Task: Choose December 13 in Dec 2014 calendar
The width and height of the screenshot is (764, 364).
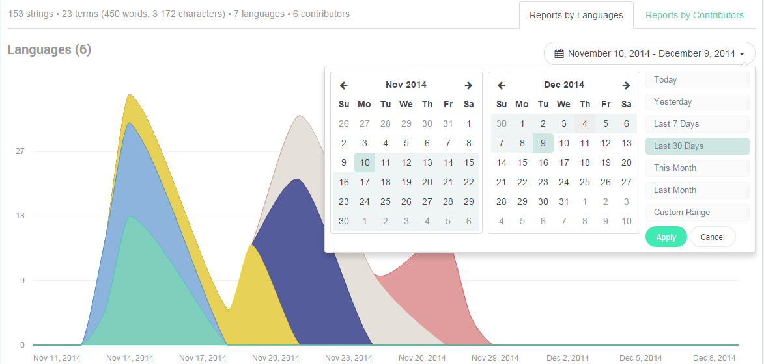Action: point(627,144)
